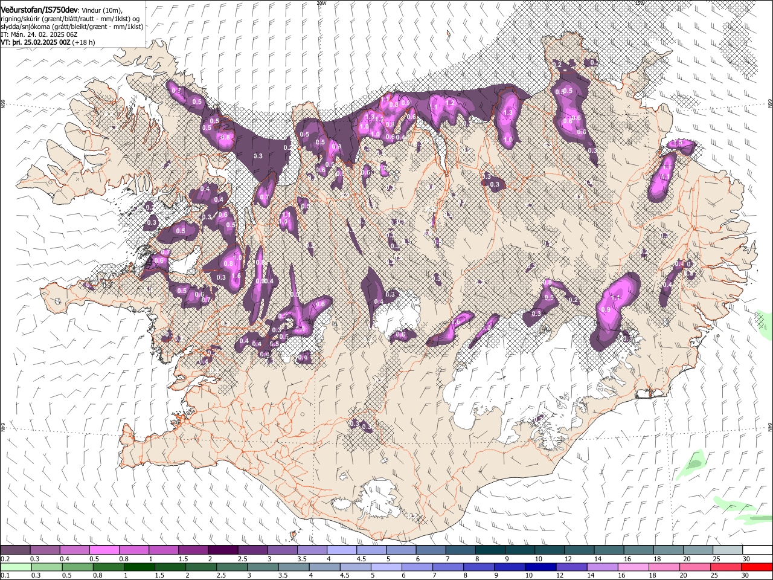Pick lower legend blue swatch labeled 8
Screen dimensions: 773x580
coord(480,567)
